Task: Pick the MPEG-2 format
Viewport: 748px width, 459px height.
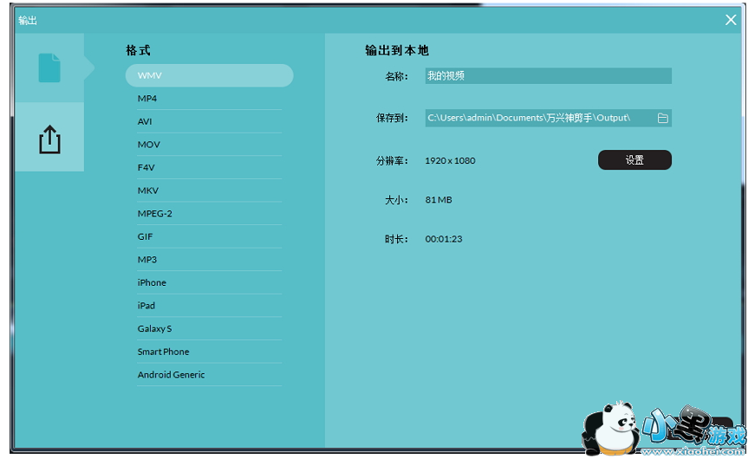Action: pos(210,214)
